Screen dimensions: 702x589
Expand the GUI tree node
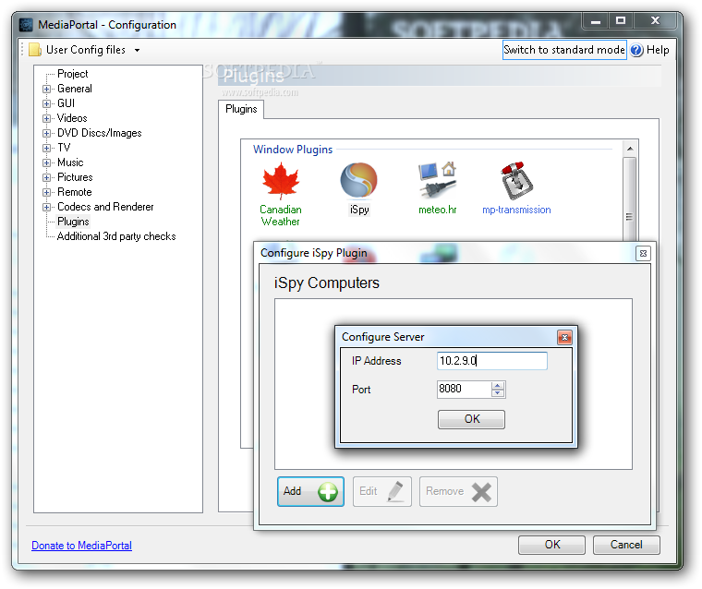(x=46, y=103)
